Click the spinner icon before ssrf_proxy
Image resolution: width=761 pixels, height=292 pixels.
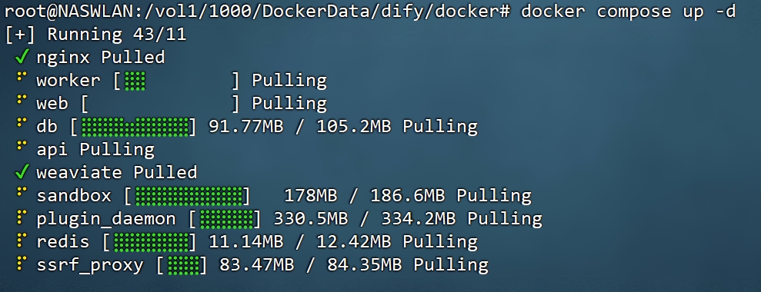(x=20, y=262)
